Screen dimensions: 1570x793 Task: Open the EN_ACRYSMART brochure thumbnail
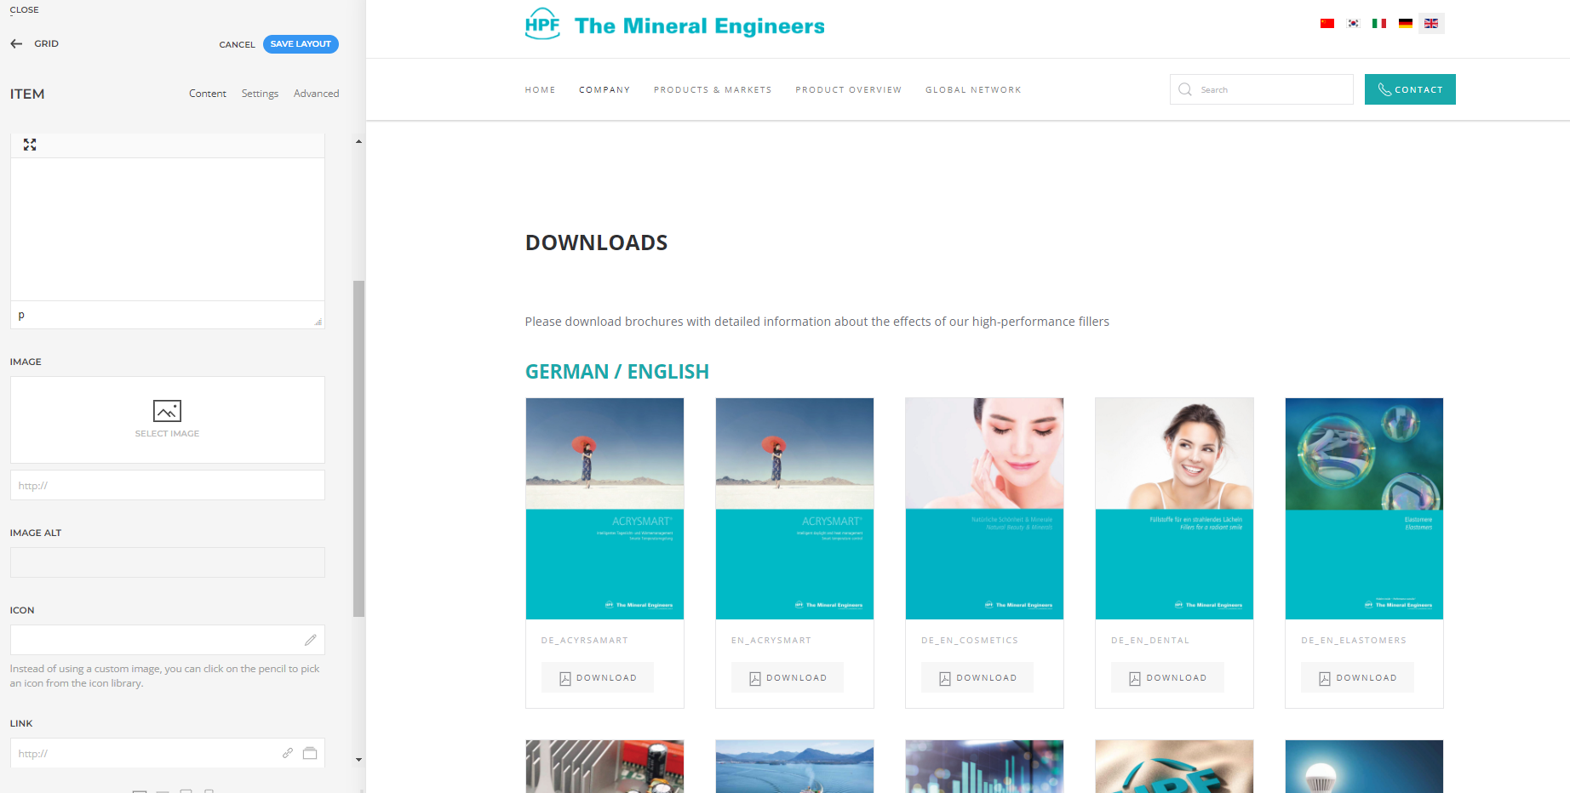click(794, 509)
